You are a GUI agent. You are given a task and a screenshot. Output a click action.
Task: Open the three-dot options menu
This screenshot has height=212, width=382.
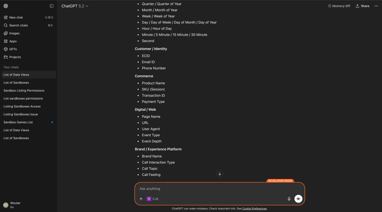click(376, 6)
